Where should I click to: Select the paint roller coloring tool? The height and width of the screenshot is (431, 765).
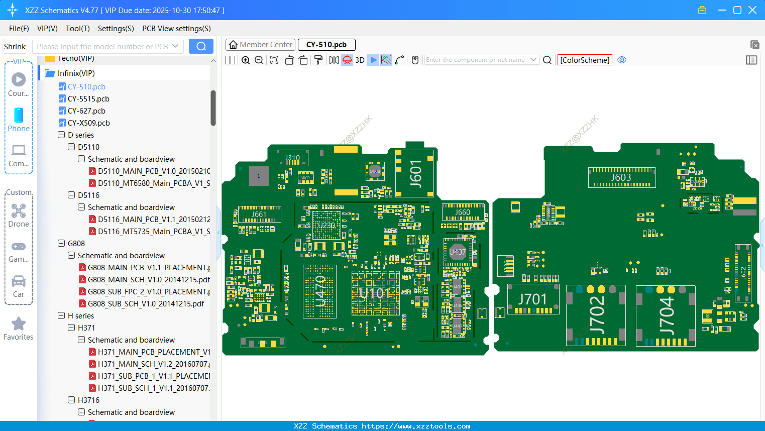317,60
